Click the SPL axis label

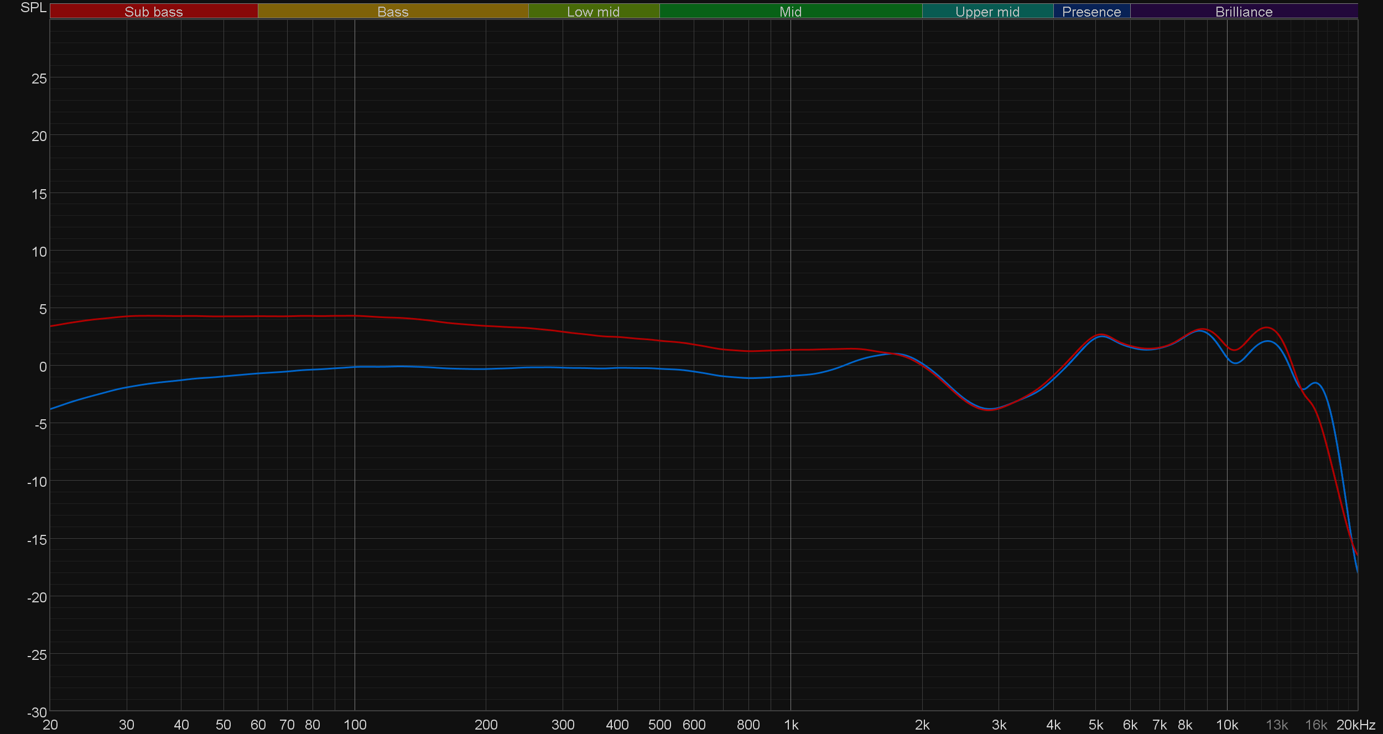point(33,8)
